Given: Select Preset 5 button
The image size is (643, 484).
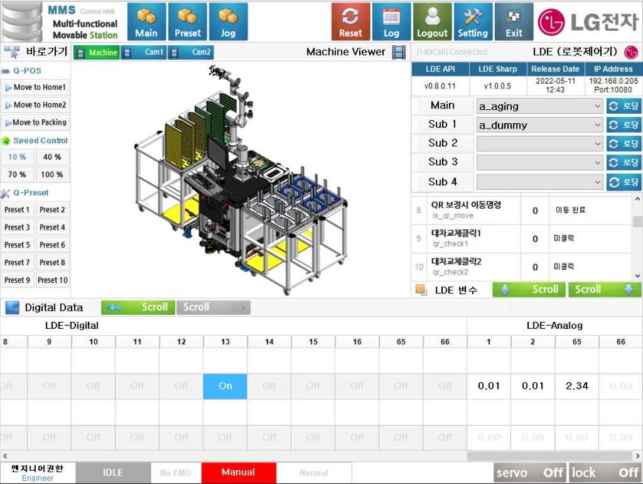Looking at the screenshot, I should [17, 245].
